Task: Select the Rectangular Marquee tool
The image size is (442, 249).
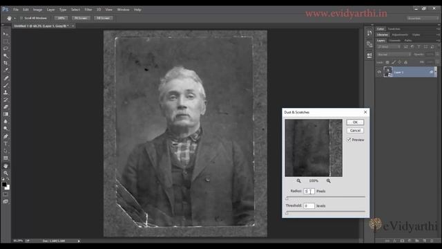Action: (6, 41)
